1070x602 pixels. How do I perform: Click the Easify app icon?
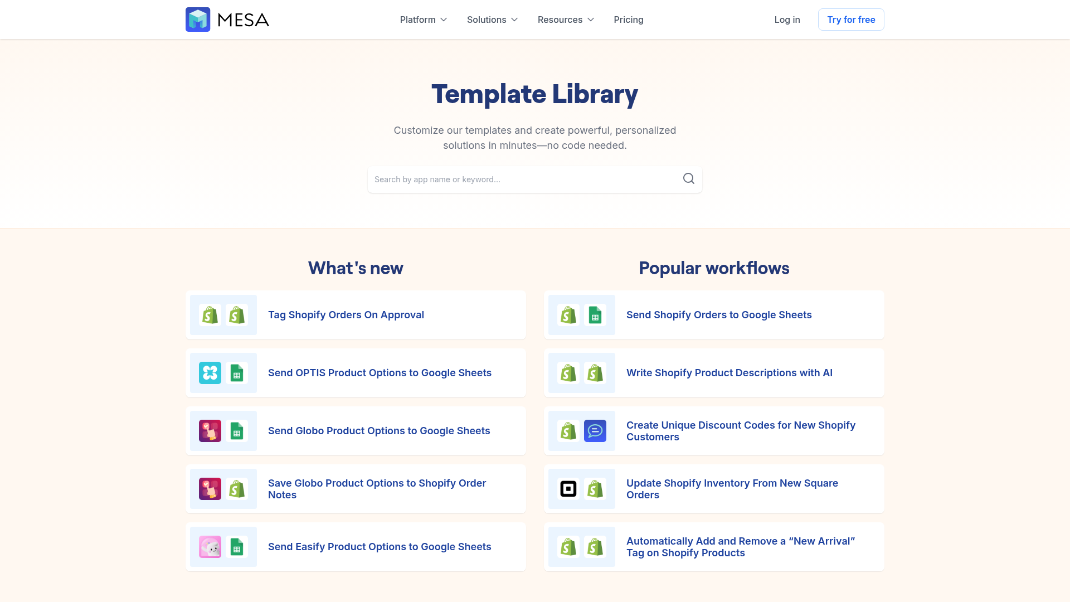coord(210,547)
